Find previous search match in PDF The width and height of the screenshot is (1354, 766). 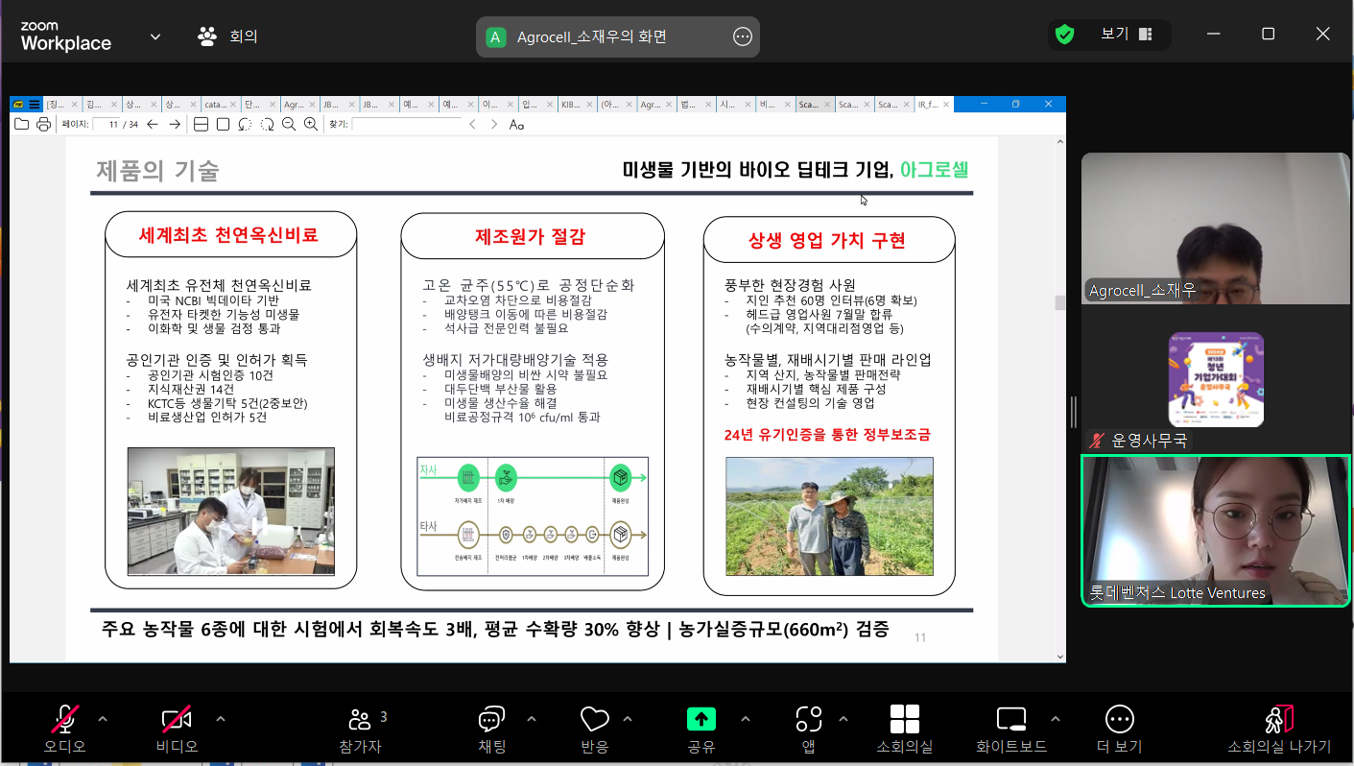click(x=472, y=124)
